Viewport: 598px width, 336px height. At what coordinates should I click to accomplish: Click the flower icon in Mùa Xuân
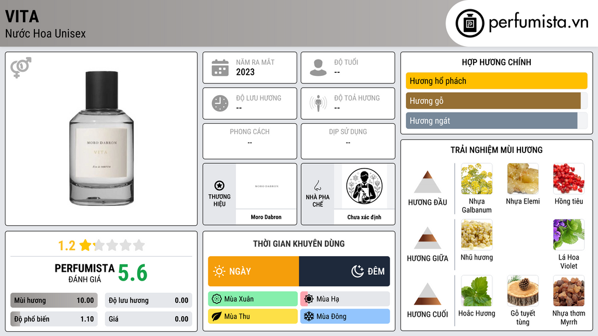217,299
